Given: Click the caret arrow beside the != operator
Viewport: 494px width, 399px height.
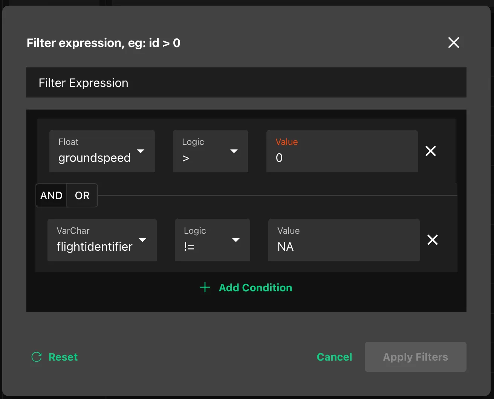Looking at the screenshot, I should point(236,240).
